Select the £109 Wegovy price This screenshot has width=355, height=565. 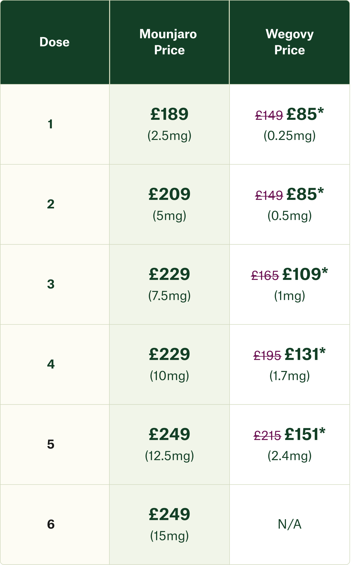tap(305, 274)
